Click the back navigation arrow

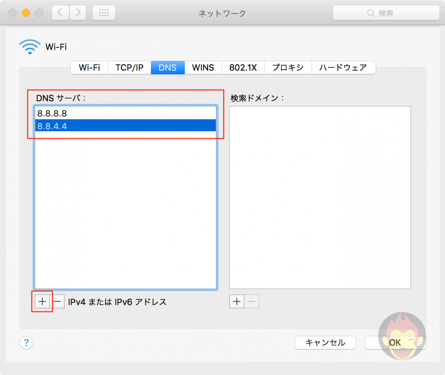[x=60, y=12]
